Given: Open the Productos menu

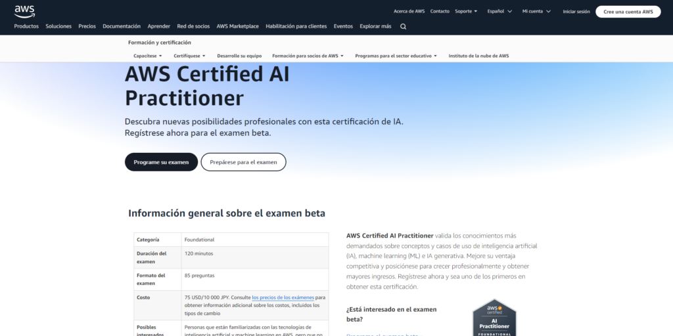Looking at the screenshot, I should pyautogui.click(x=26, y=26).
